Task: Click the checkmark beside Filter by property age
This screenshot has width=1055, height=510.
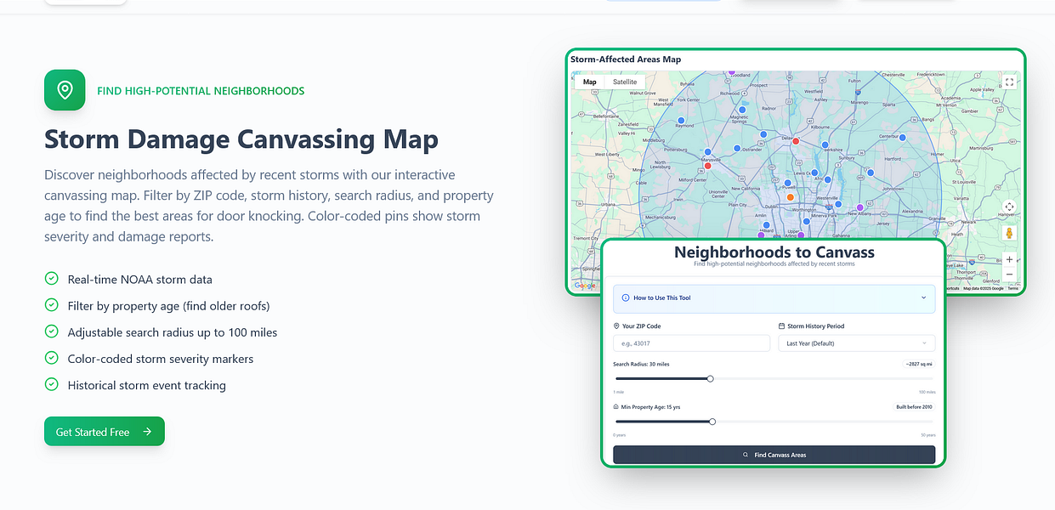Action: point(51,305)
